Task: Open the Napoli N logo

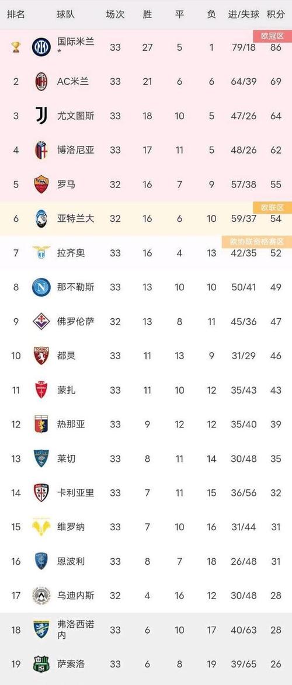Action: tap(41, 287)
